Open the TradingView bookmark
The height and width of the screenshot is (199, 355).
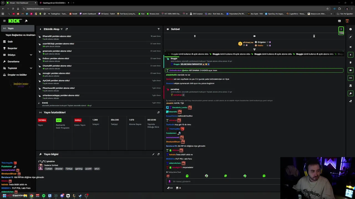coord(57,14)
